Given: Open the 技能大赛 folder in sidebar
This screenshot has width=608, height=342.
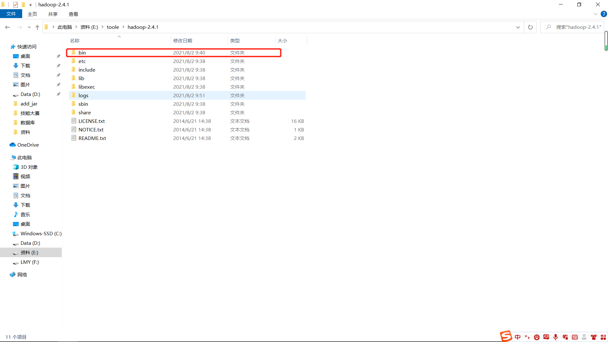Looking at the screenshot, I should [30, 113].
